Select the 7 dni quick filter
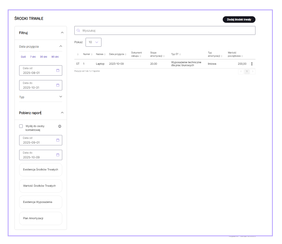The width and height of the screenshot is (282, 244). coord(33,57)
